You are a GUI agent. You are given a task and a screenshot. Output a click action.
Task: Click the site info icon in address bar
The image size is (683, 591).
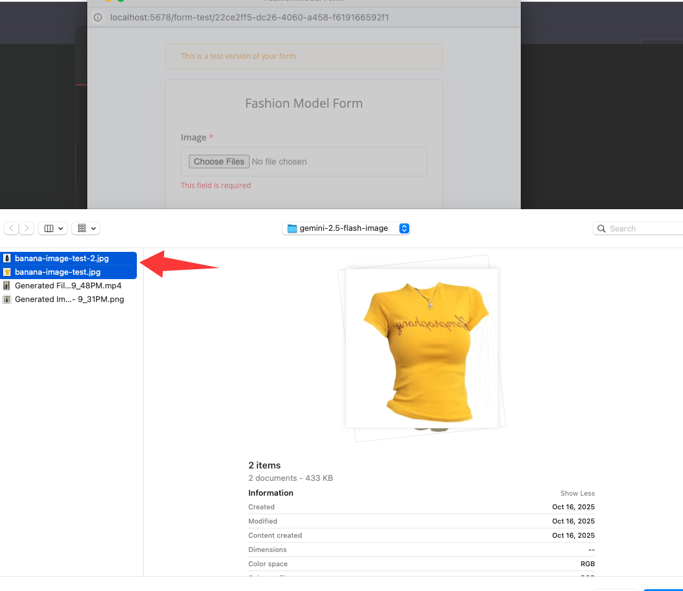tap(98, 17)
